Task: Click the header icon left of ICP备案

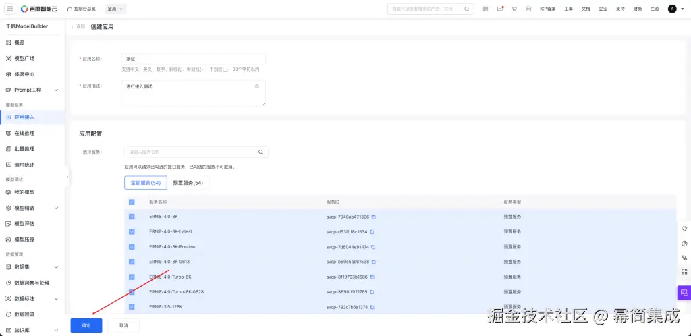Action: point(528,9)
